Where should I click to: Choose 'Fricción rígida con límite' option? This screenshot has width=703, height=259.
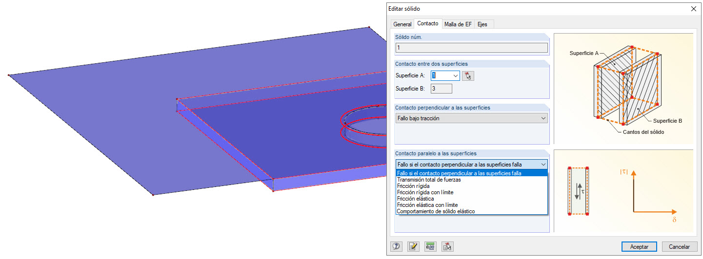[471, 192]
